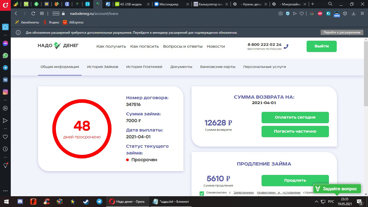The height and width of the screenshot is (207, 368).
Task: Click the VPN badge in address bar
Action: pyautogui.click(x=56, y=13)
